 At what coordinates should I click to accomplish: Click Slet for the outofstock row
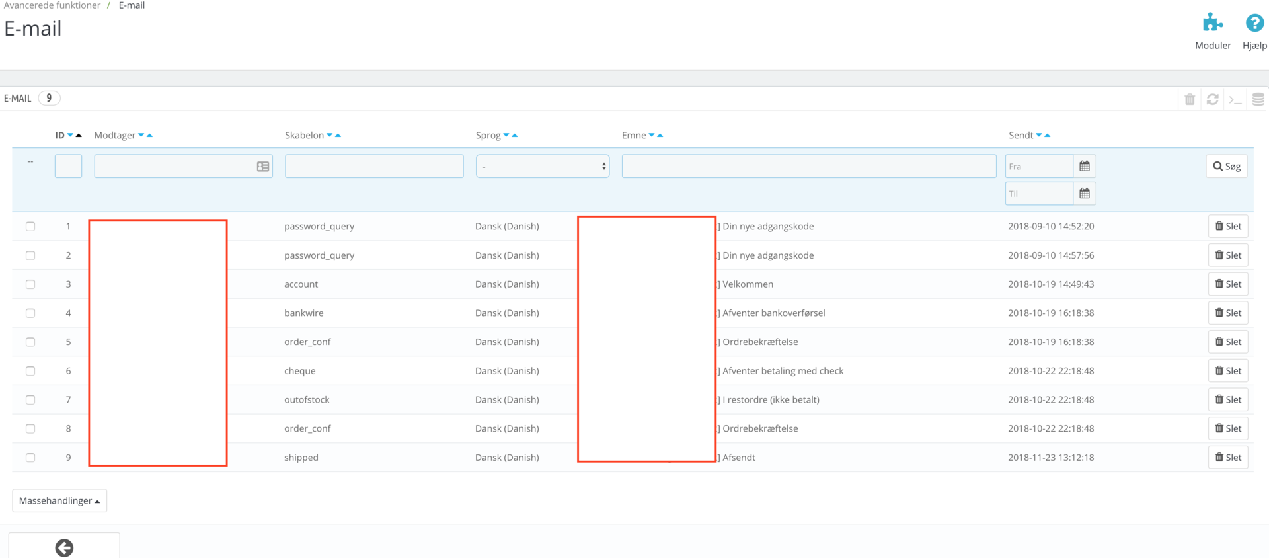tap(1228, 400)
